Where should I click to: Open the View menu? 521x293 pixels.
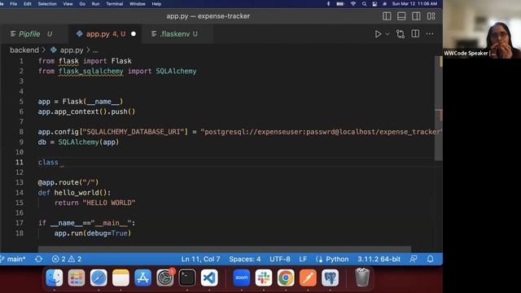[68, 4]
